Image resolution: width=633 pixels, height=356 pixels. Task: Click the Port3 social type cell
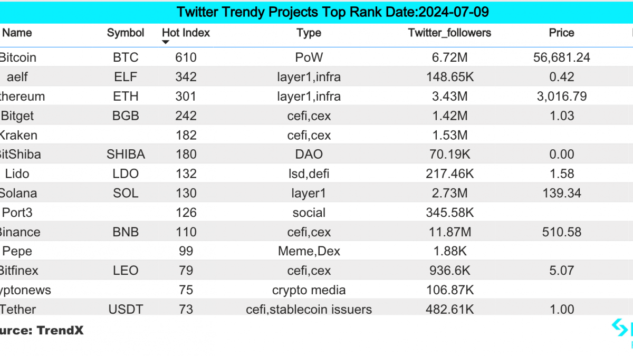pyautogui.click(x=309, y=213)
